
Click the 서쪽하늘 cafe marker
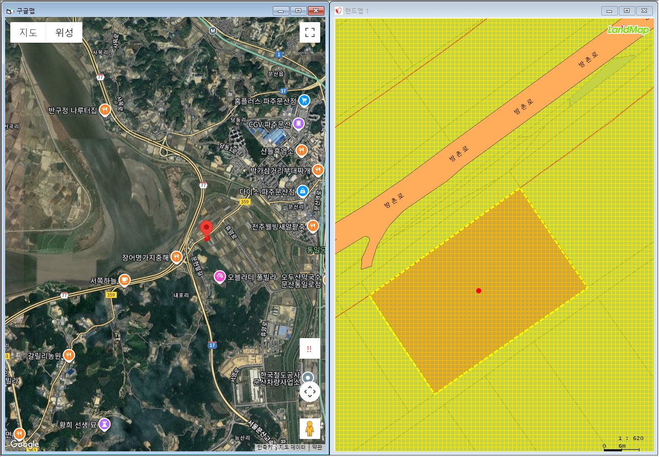[124, 280]
